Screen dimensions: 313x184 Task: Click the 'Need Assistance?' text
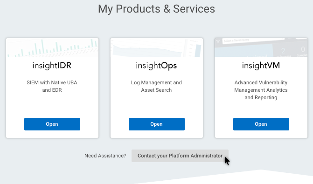105,156
